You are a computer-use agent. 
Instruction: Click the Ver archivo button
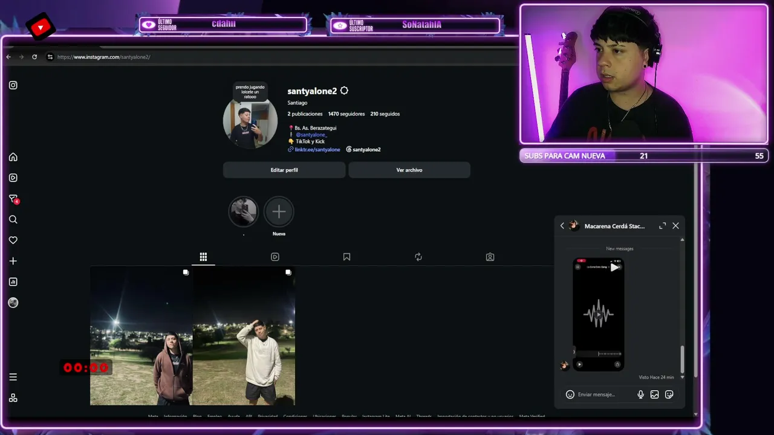[409, 170]
